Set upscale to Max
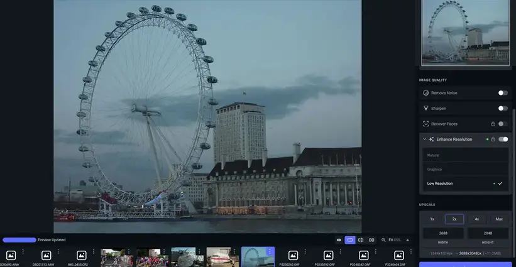516x267 pixels. point(499,219)
